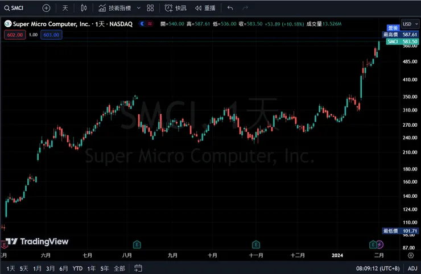Open 技術指標 indicators dialog
Viewport: 421px width, 274px height.
click(x=115, y=8)
